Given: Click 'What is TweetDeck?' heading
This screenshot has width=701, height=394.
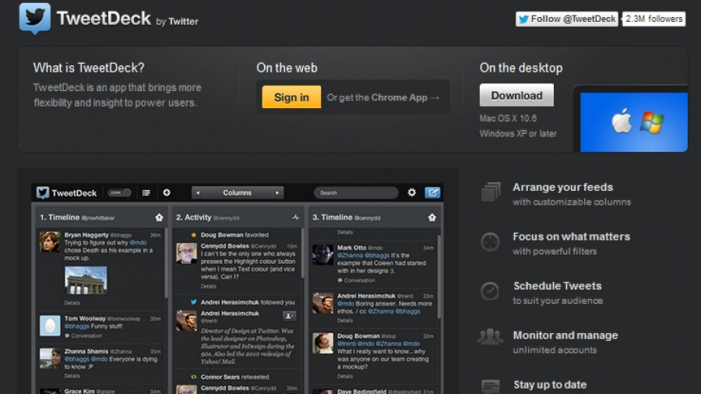Looking at the screenshot, I should [x=89, y=68].
